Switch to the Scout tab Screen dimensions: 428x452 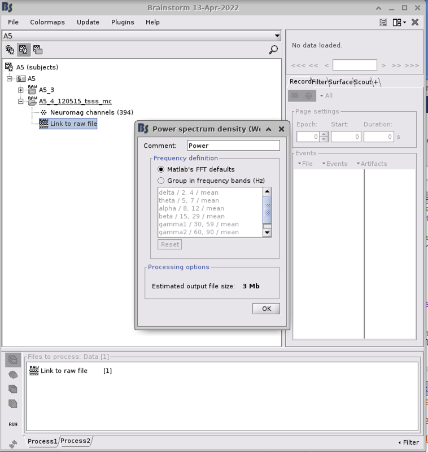coord(363,82)
